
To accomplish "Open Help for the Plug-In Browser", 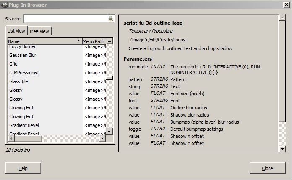I will (x=23, y=168).
